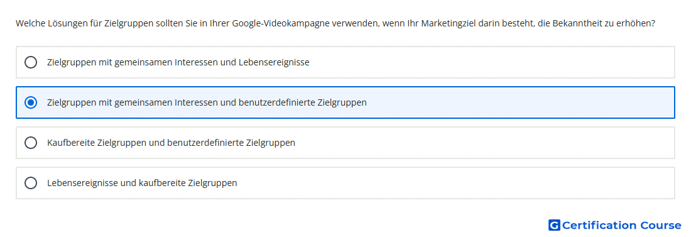The image size is (691, 237).
Task: Open the 'Certification Course' text link
Action: click(621, 226)
